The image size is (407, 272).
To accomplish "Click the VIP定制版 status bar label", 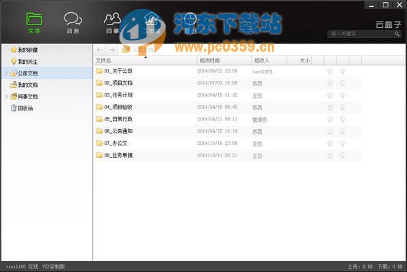I will pyautogui.click(x=54, y=267).
